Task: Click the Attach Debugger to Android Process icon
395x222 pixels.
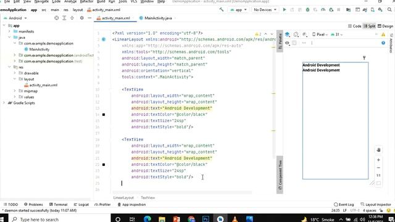Action: 331,10
